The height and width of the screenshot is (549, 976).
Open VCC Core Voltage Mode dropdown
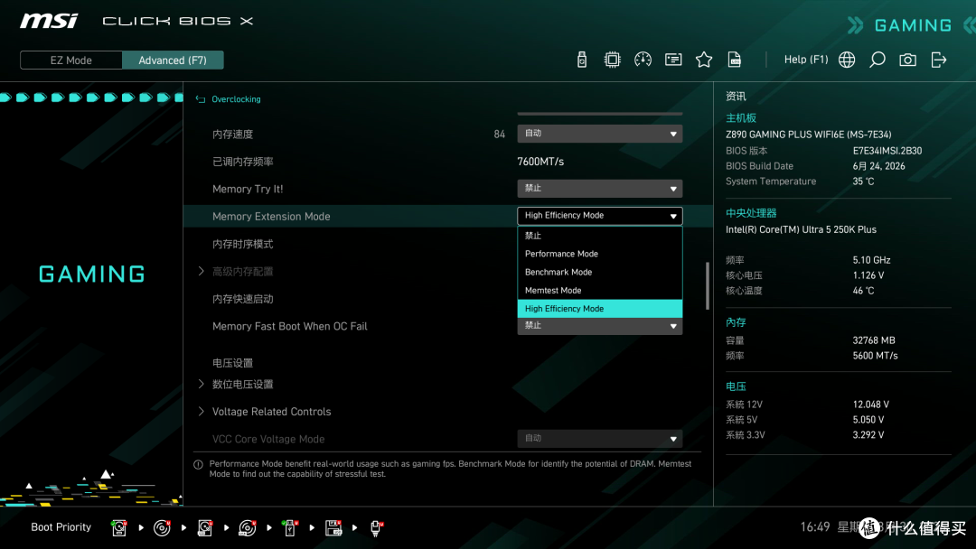pos(599,439)
